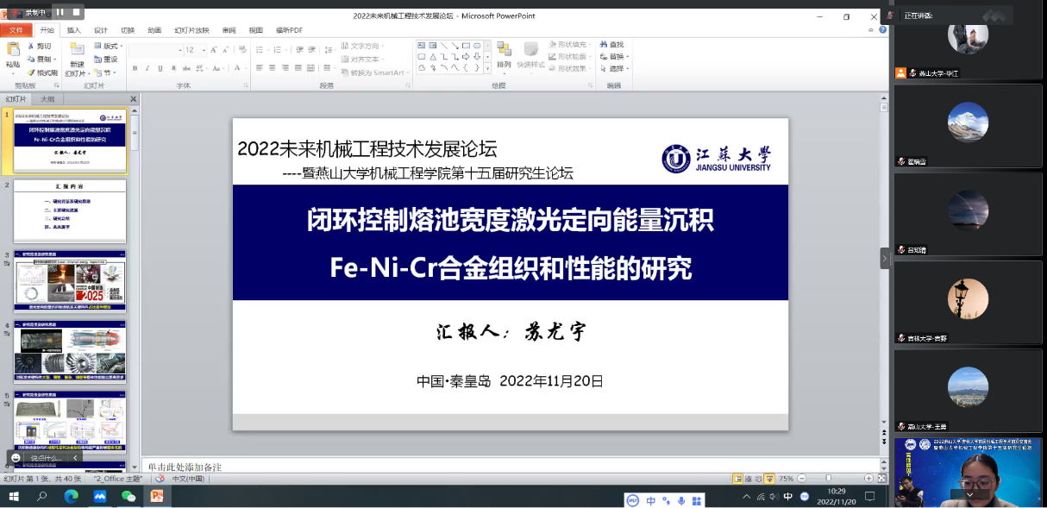Open the Insert (插入) ribbon tab

[74, 30]
